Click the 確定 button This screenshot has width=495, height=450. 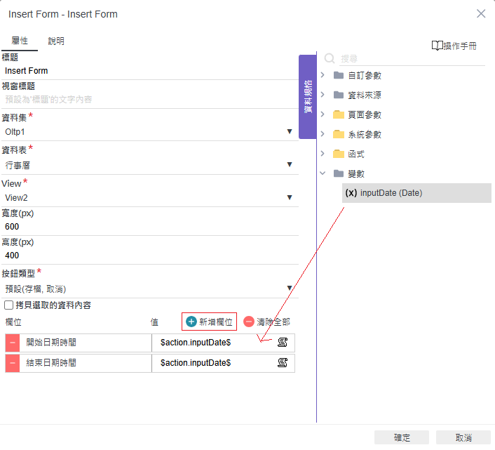click(402, 437)
